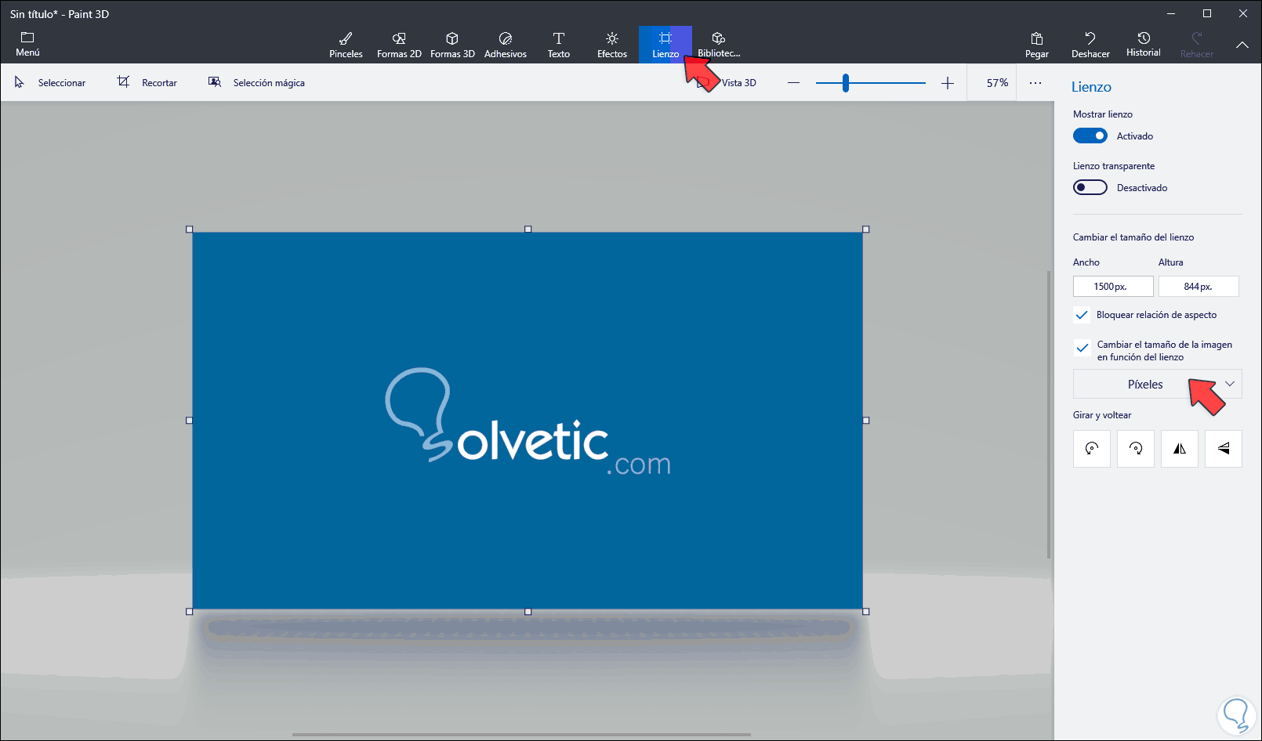Image resolution: width=1262 pixels, height=741 pixels.
Task: Undo with the Deshacer button
Action: coord(1090,45)
